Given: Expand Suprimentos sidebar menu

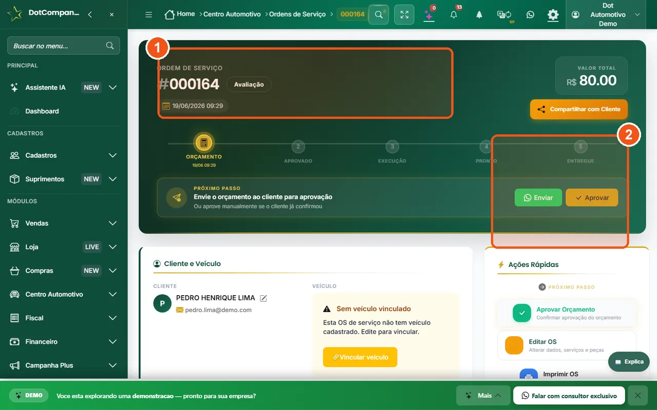Looking at the screenshot, I should pyautogui.click(x=64, y=179).
